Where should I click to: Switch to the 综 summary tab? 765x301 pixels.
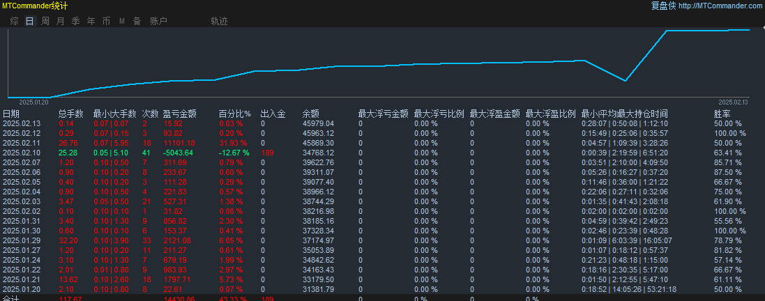pyautogui.click(x=15, y=21)
